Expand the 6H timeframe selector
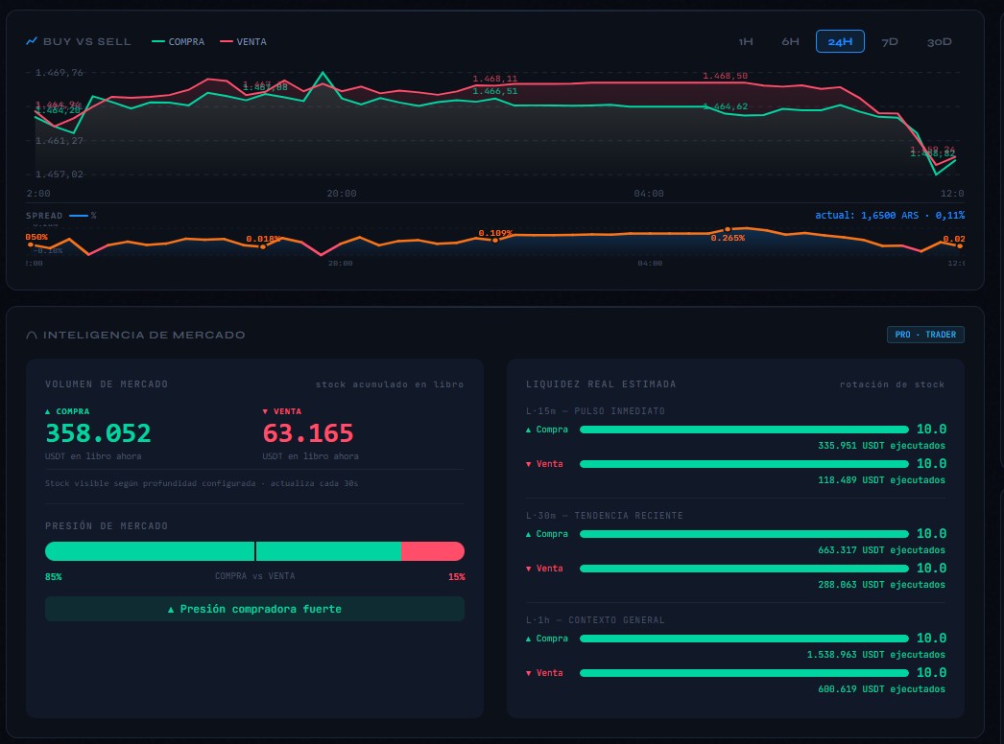The height and width of the screenshot is (744, 1004). coord(790,40)
